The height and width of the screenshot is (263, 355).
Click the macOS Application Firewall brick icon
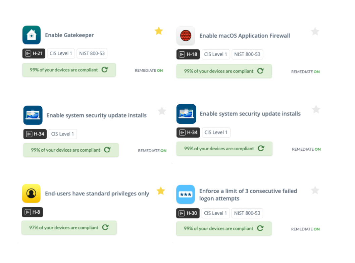[186, 36]
